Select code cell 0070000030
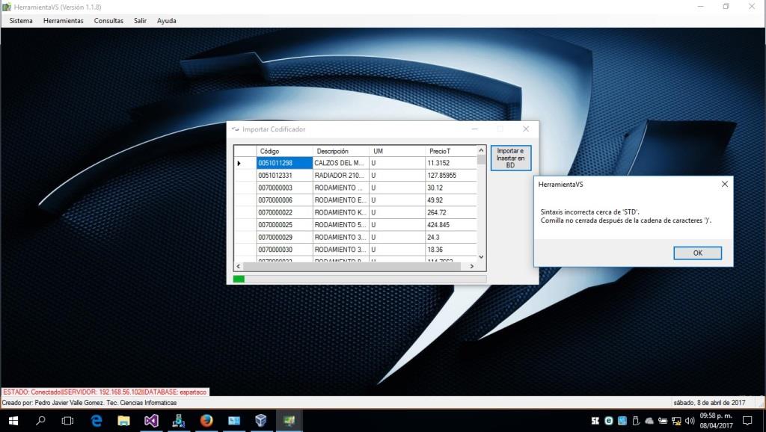766x432 pixels. pyautogui.click(x=284, y=250)
